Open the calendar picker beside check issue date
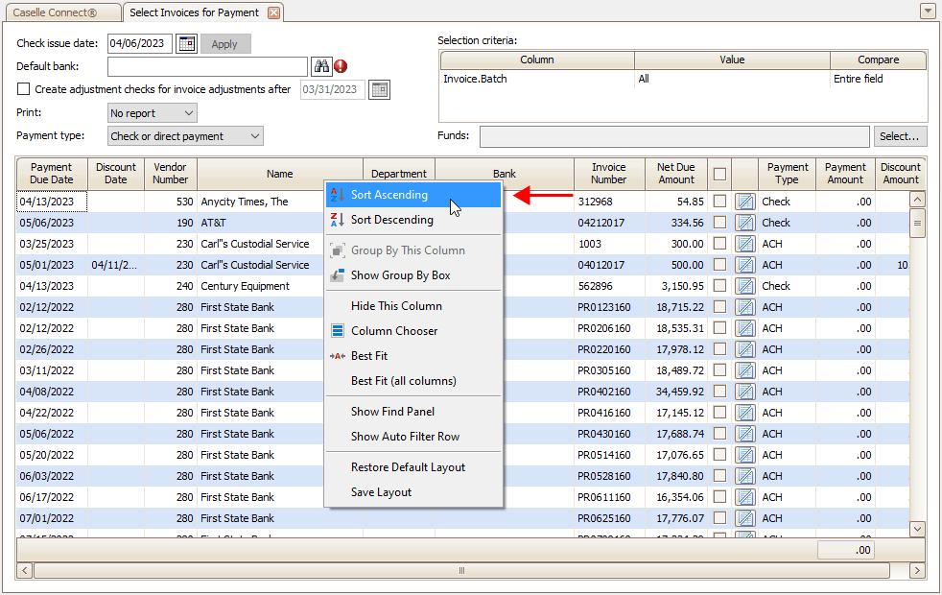 click(x=185, y=43)
